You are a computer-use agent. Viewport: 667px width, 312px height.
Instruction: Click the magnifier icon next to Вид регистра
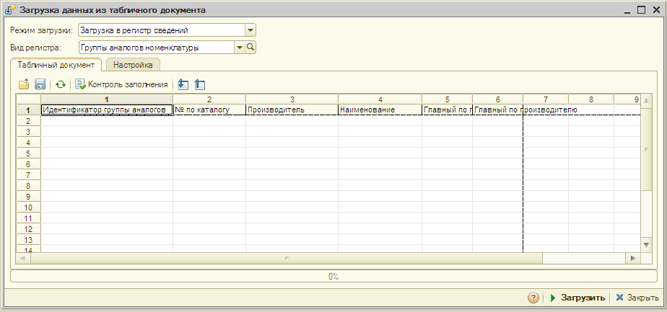251,48
